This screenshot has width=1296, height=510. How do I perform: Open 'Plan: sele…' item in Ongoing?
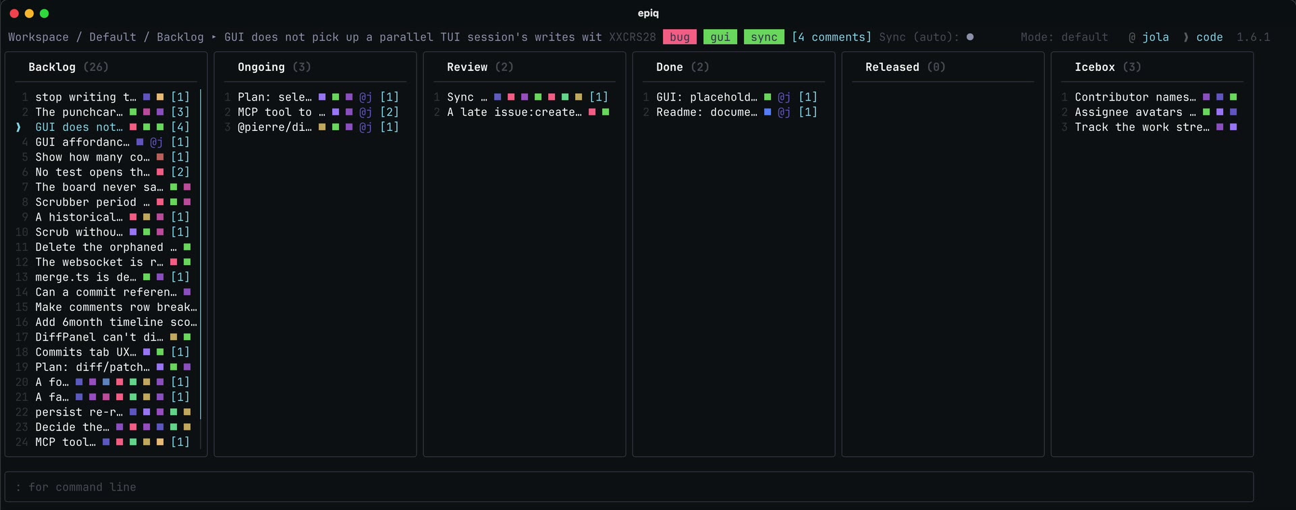click(315, 97)
